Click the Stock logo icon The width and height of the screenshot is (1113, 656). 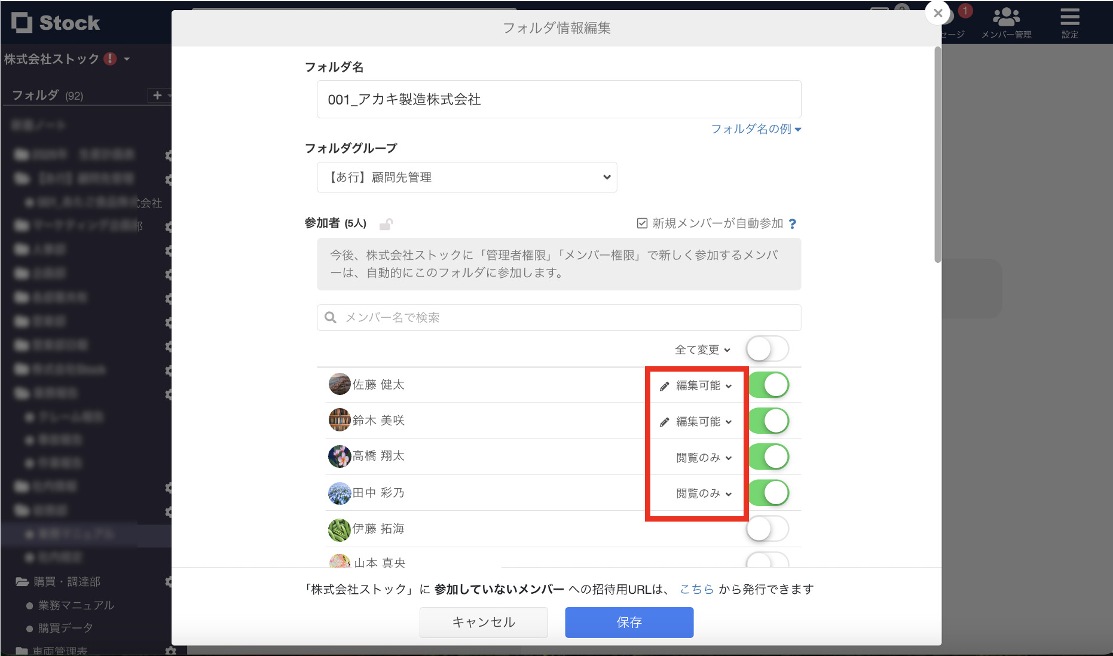point(23,23)
